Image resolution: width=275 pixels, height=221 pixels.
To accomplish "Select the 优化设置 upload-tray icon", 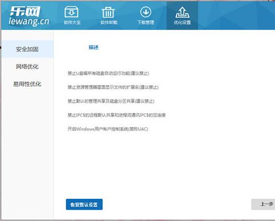I will [182, 12].
